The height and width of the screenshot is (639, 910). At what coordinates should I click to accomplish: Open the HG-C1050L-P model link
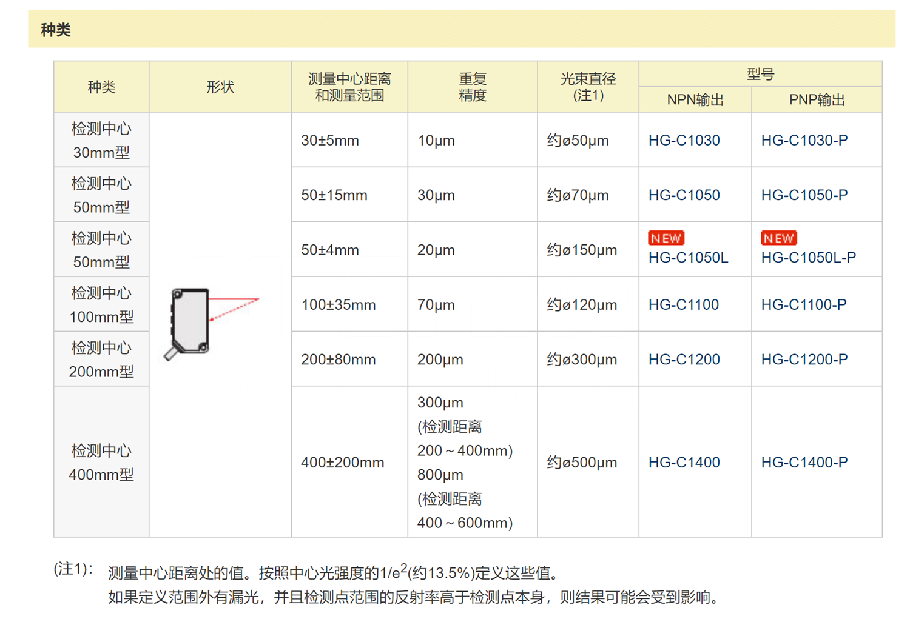809,258
